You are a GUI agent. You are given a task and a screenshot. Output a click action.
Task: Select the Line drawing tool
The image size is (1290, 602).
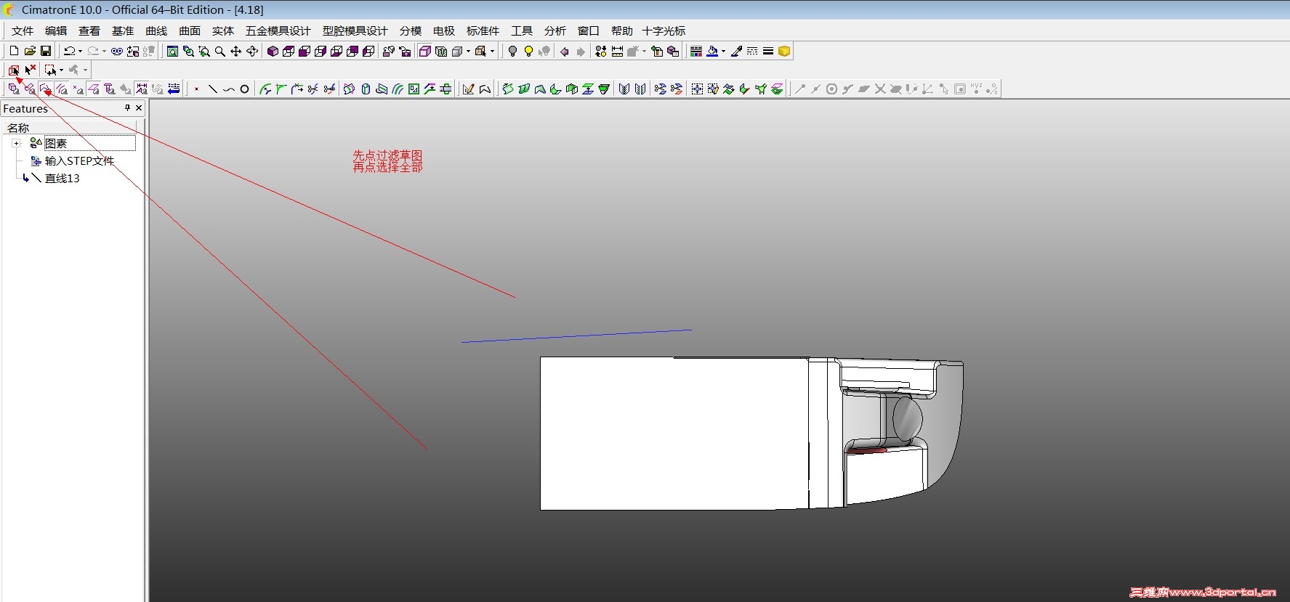click(x=212, y=89)
